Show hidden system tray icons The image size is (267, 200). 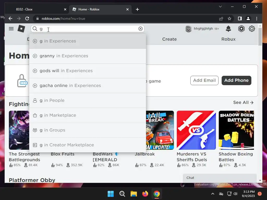(213, 194)
